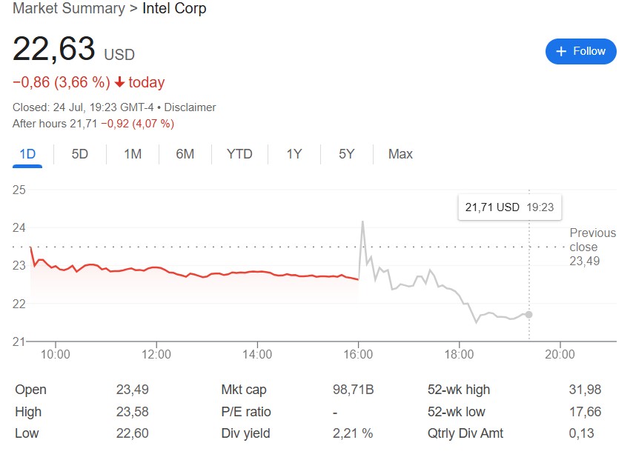Select the 5Y chart range tab
The width and height of the screenshot is (633, 460).
(x=346, y=154)
